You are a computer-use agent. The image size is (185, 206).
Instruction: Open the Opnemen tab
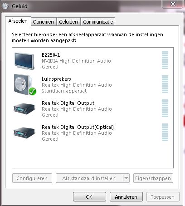pos(43,22)
